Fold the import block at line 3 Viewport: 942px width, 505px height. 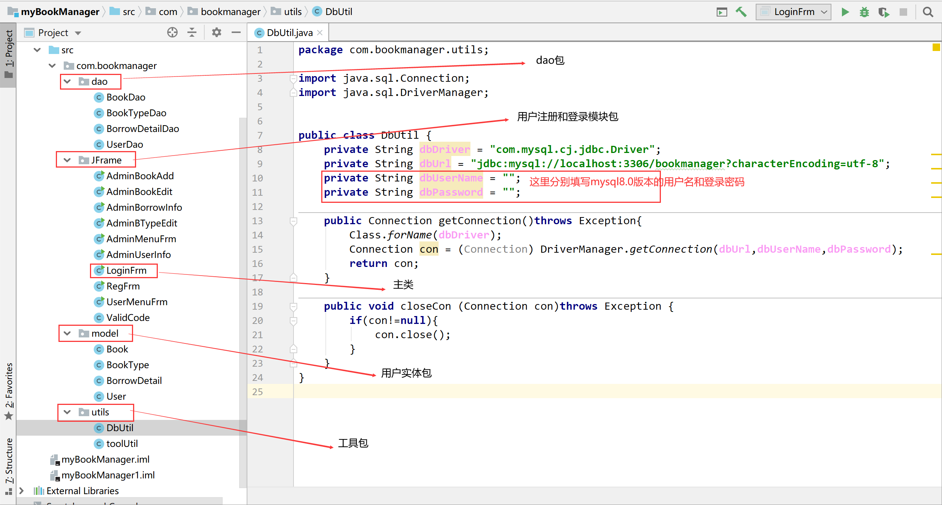tap(294, 79)
